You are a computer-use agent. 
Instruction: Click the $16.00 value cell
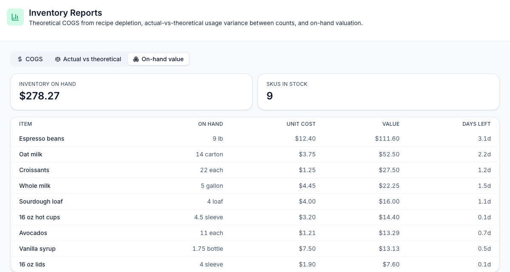(389, 201)
